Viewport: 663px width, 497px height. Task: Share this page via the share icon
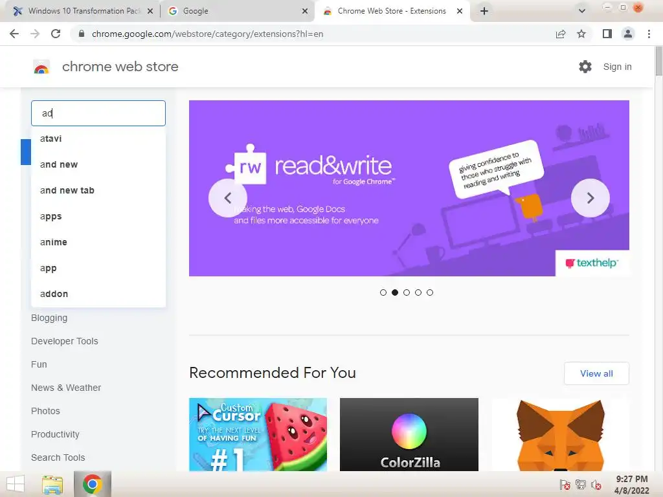click(x=561, y=34)
